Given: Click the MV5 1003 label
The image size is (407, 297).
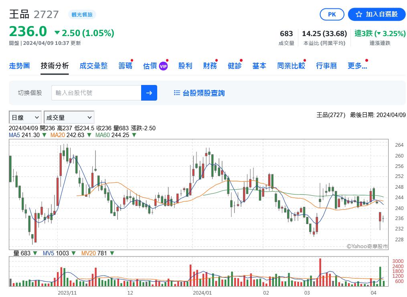Looking at the screenshot, I should tap(56, 253).
